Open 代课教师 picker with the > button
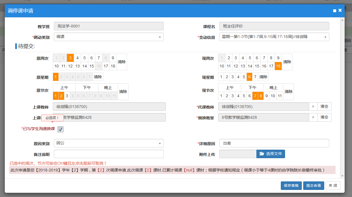This screenshot has width=352, height=197. coord(313,107)
